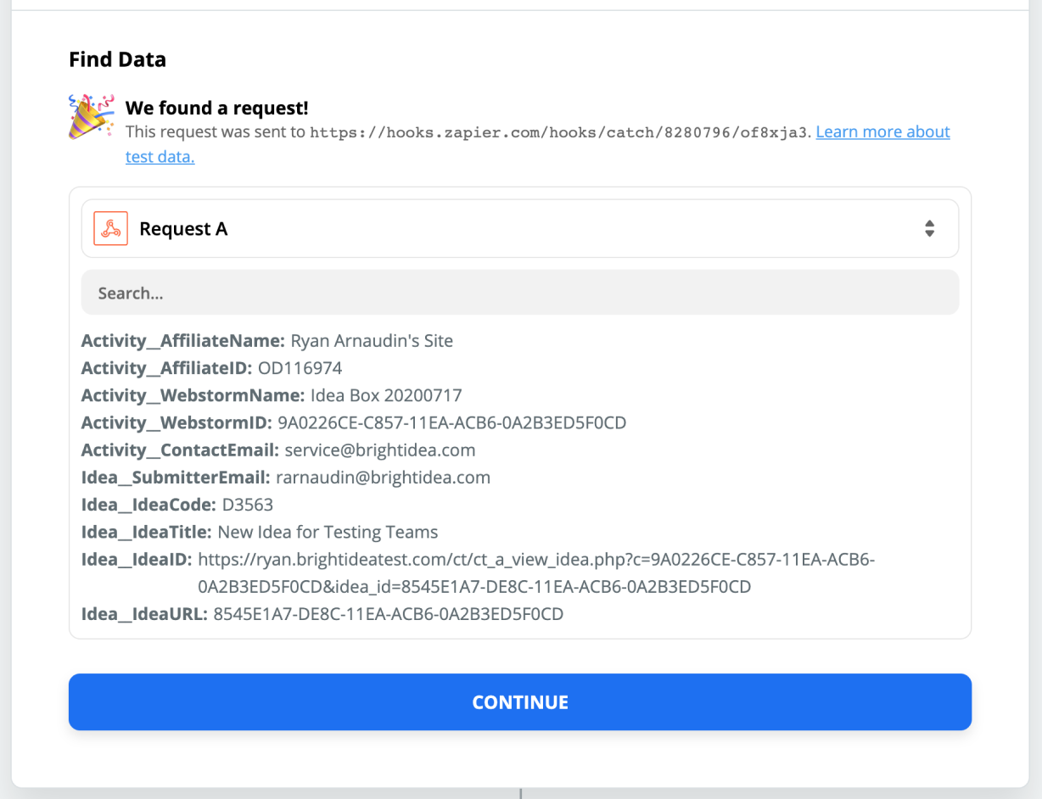
Task: Click the value New Idea for Testing Teams
Action: click(x=328, y=532)
